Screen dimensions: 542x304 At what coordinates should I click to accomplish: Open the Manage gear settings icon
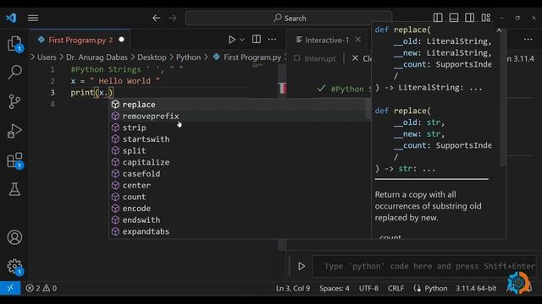[14, 267]
